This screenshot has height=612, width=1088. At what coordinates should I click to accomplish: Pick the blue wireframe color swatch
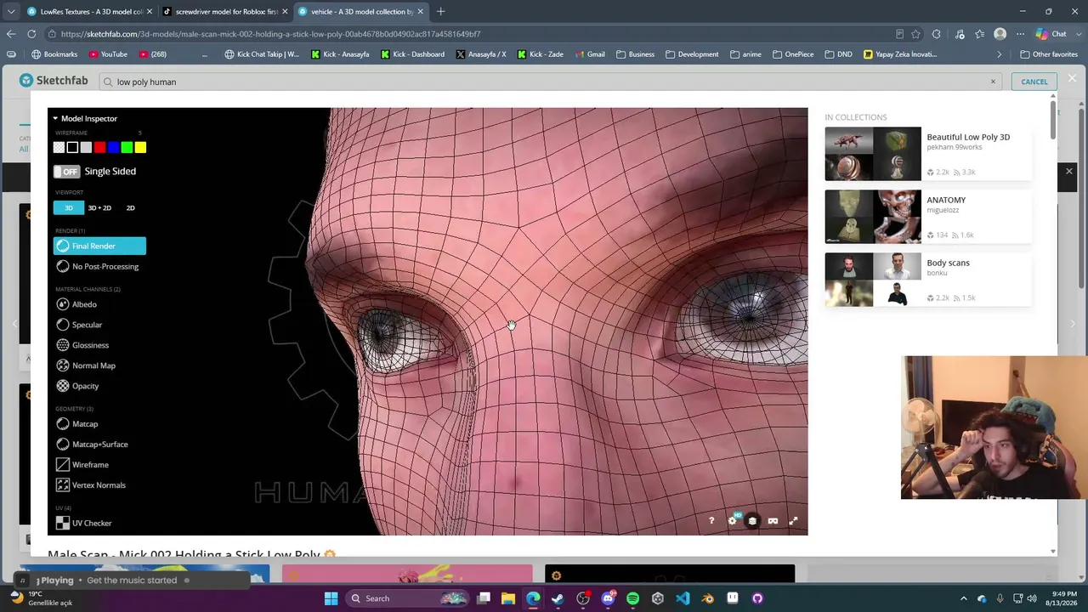coord(113,148)
